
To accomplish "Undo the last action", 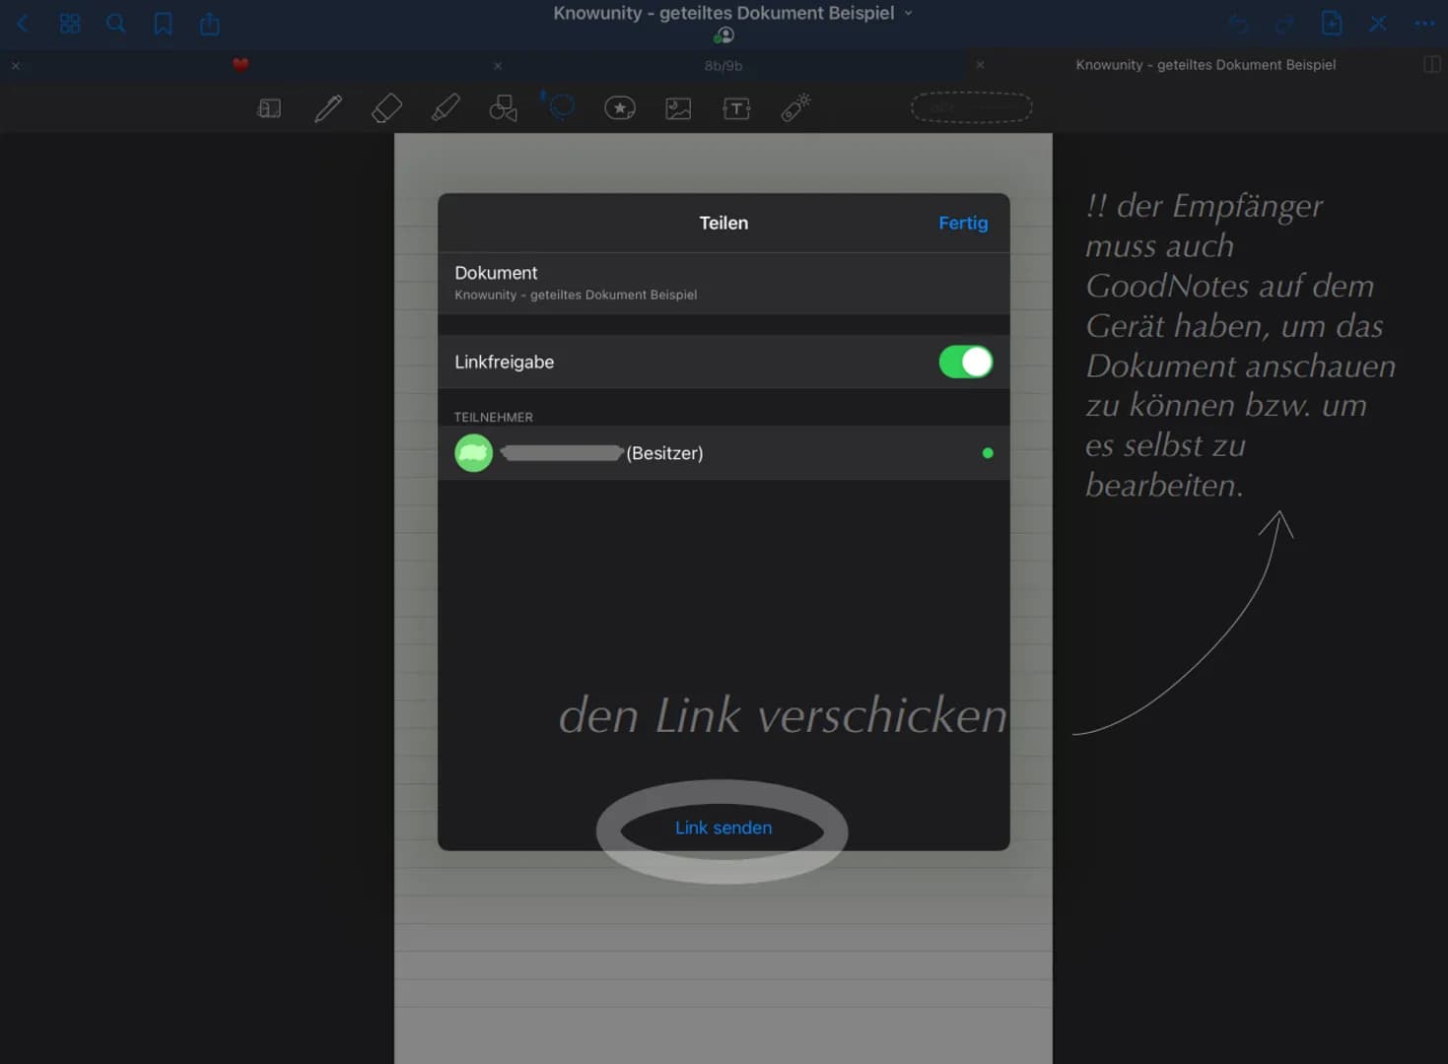I will (x=1238, y=24).
